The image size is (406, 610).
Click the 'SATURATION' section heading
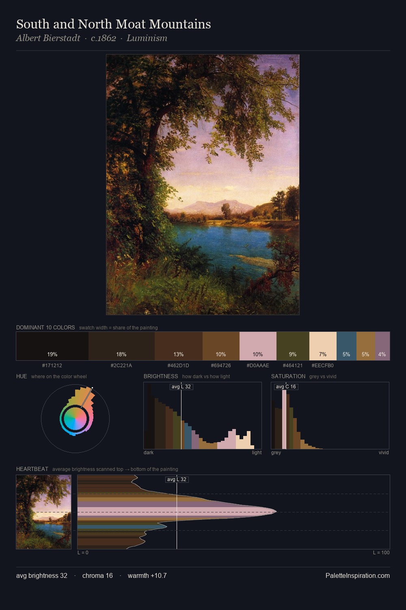(288, 376)
